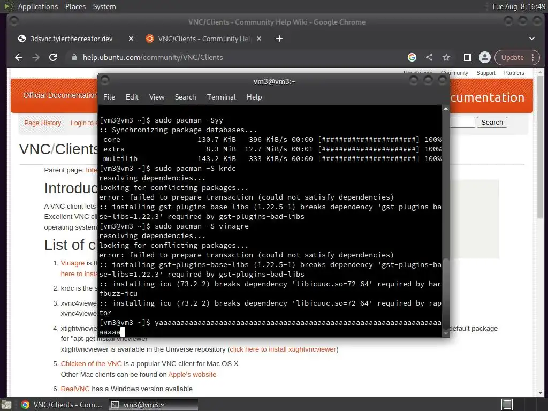The height and width of the screenshot is (411, 548).
Task: Go back in Chrome browser
Action: point(19,57)
